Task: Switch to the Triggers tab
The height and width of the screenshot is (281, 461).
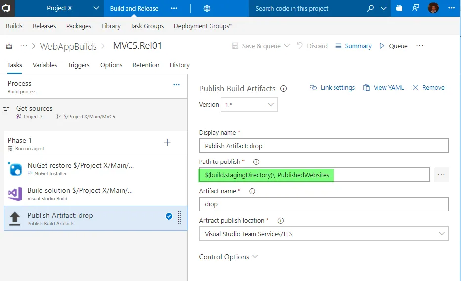Action: (x=79, y=65)
